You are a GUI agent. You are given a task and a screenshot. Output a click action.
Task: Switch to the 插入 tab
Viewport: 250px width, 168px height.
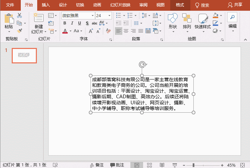pos(46,5)
